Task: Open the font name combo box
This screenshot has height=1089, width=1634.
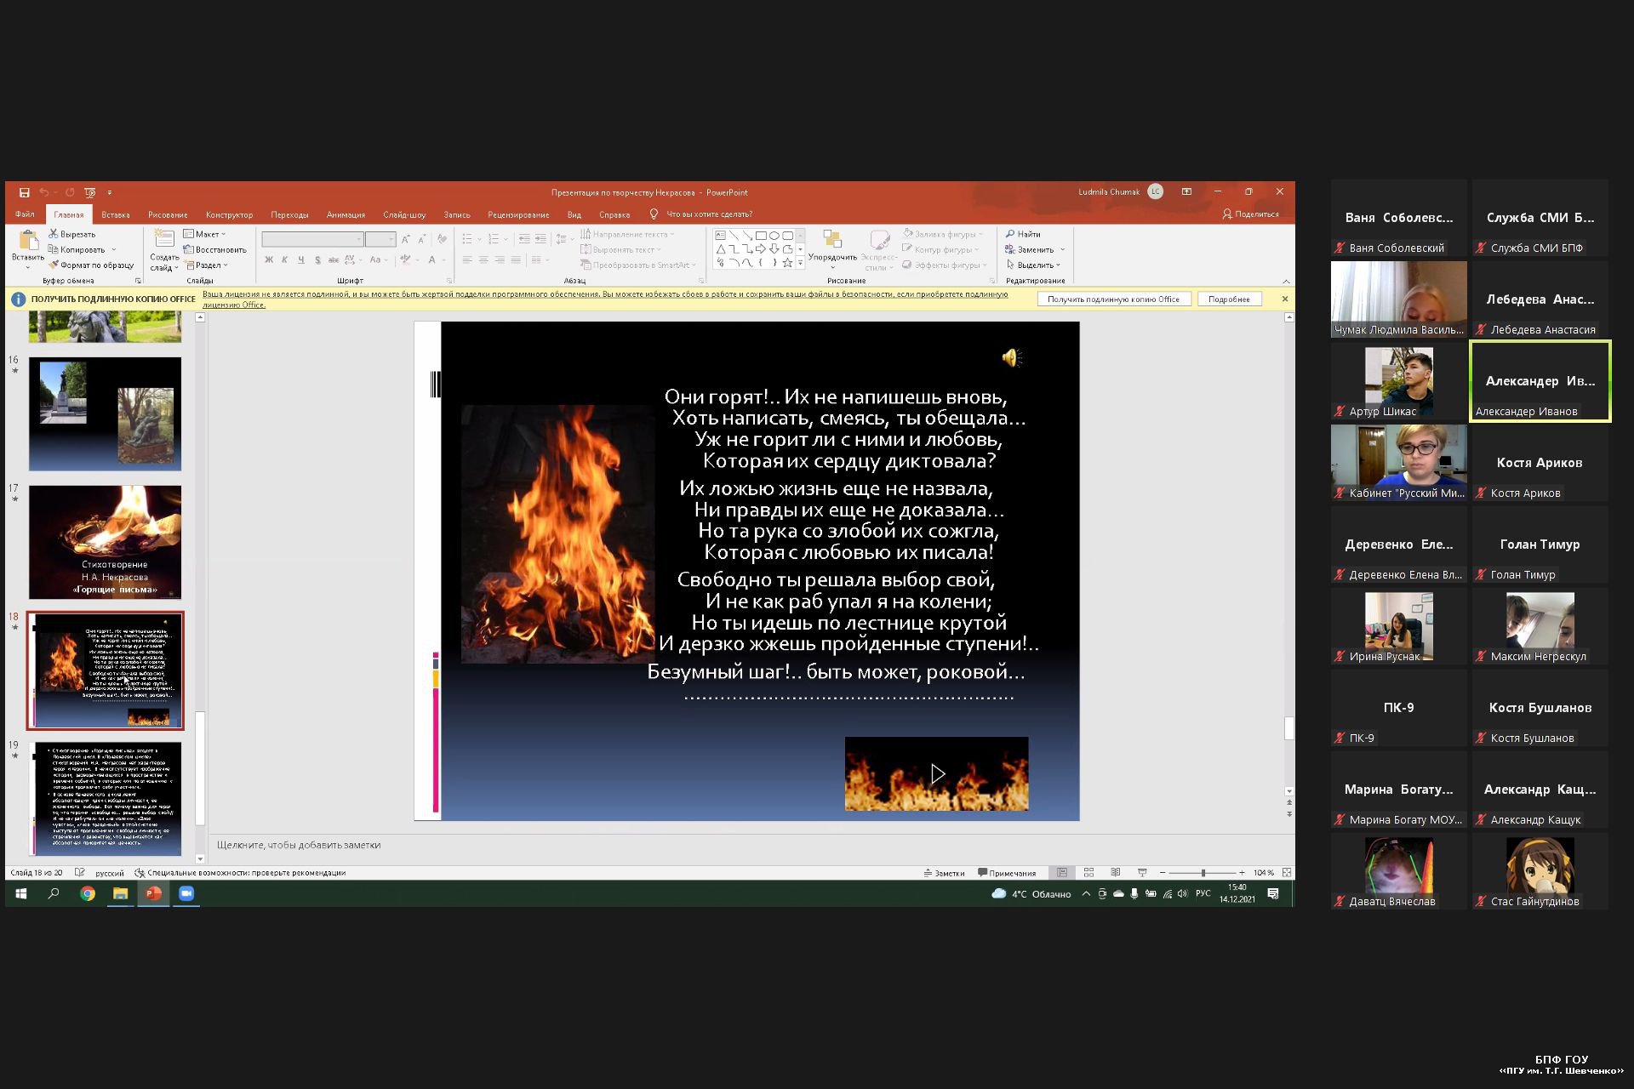Action: [312, 239]
